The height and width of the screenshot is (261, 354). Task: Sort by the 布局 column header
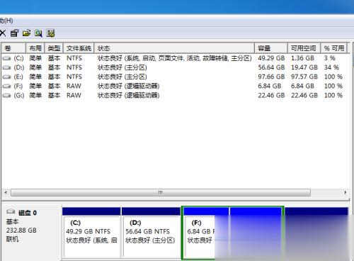tap(35, 48)
